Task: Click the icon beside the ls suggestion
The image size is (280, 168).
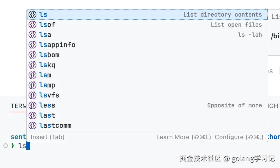Action: [32, 15]
